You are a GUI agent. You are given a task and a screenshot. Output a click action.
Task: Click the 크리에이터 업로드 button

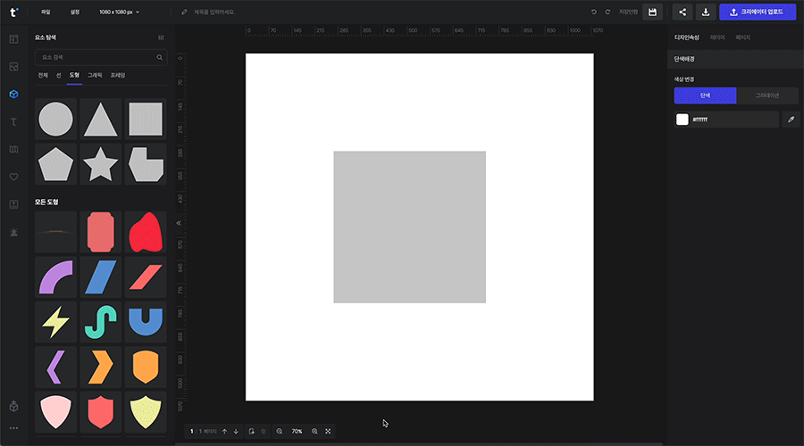(757, 12)
